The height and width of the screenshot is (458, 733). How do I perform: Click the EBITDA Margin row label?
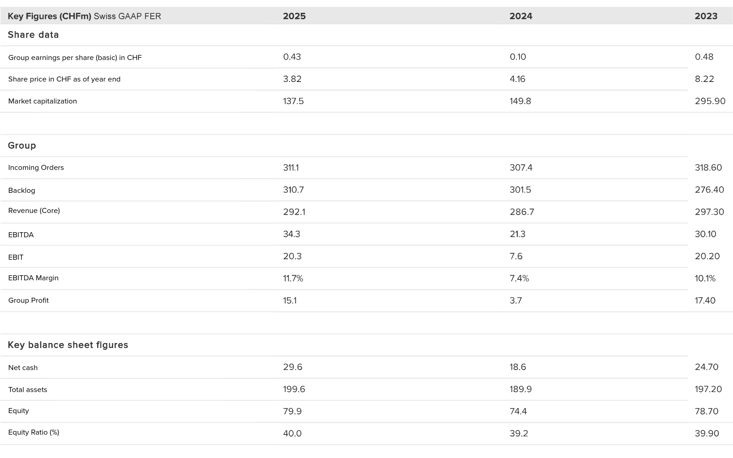33,278
